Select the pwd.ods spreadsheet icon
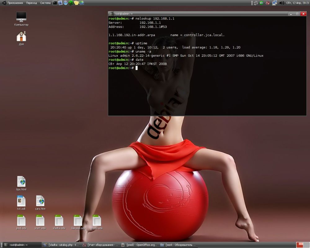 [x=21, y=222]
